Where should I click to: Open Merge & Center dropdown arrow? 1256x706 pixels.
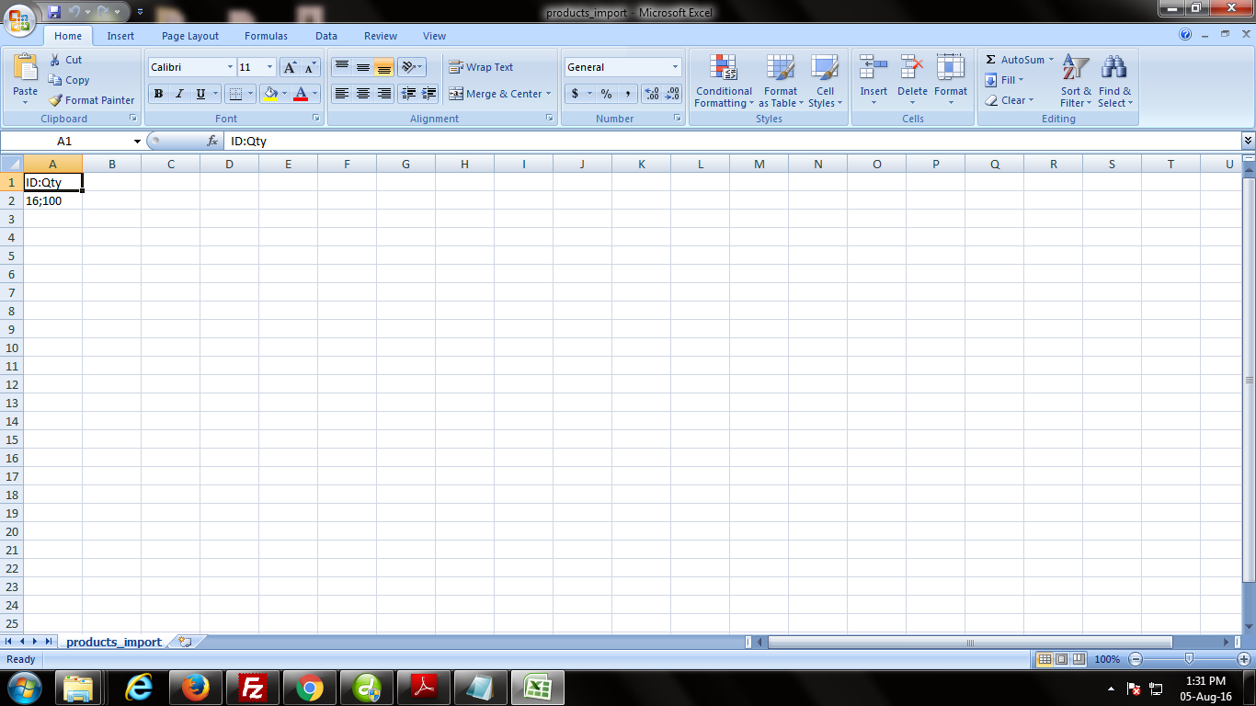(548, 94)
